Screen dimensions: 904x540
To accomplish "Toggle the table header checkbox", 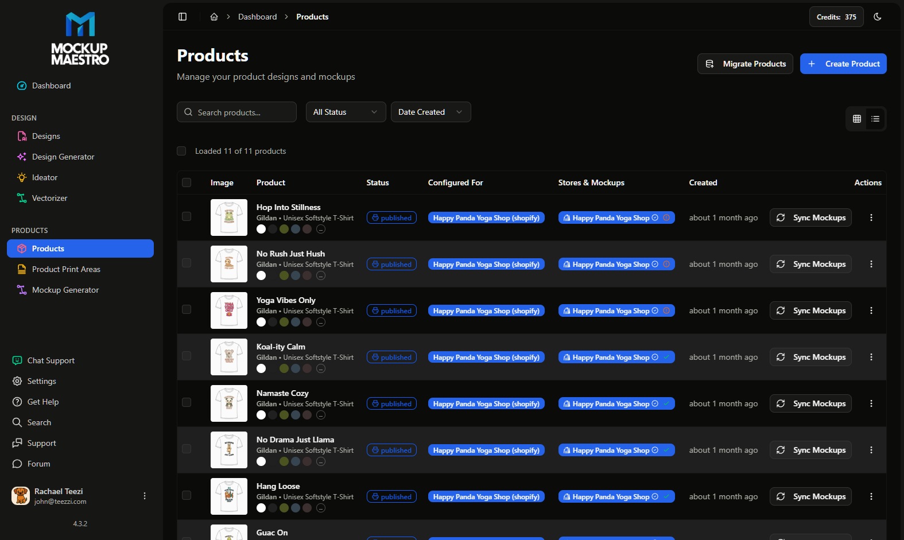I will pyautogui.click(x=187, y=182).
